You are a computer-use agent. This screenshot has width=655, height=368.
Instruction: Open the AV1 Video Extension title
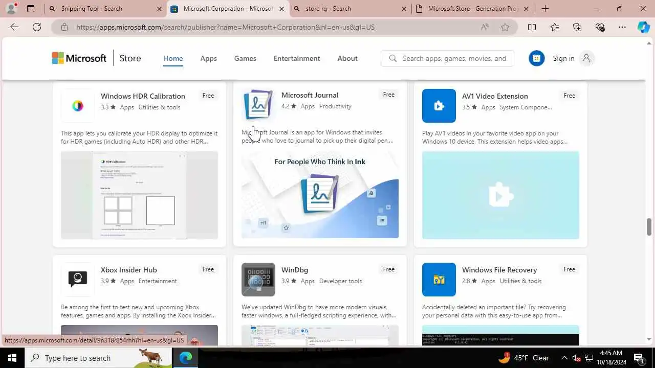point(495,96)
